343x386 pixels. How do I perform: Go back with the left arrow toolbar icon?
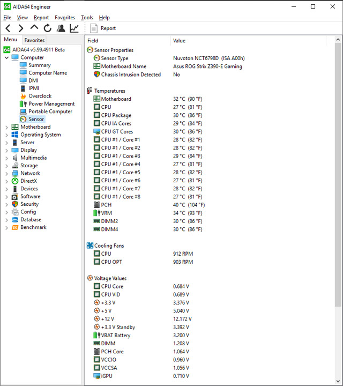click(8, 28)
